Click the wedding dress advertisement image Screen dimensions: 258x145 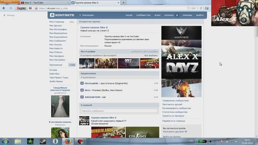pyautogui.click(x=60, y=106)
